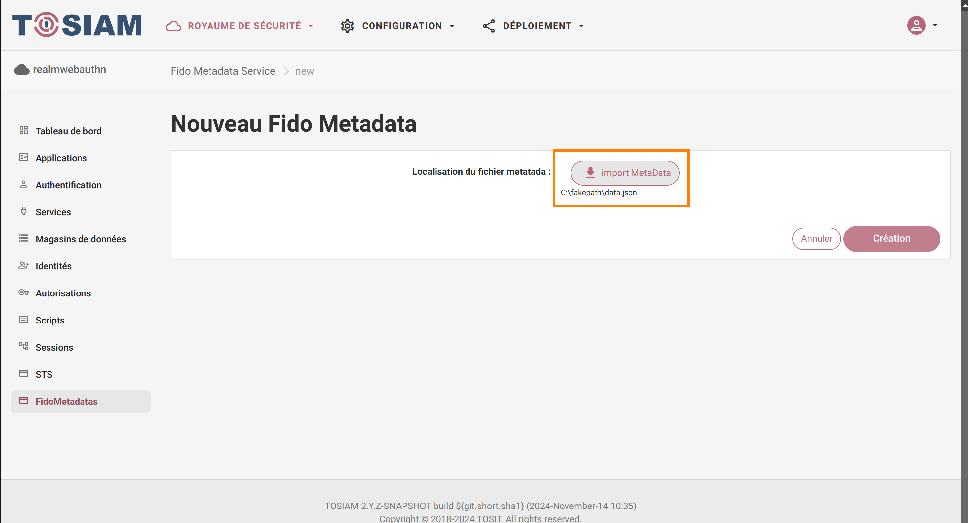This screenshot has height=523, width=968.
Task: Click the Nouveau Fido Metadata heading
Action: (x=294, y=123)
